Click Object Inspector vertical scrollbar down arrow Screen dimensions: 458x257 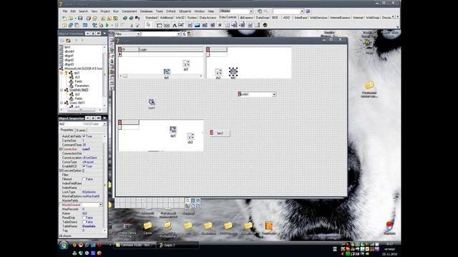(104, 231)
